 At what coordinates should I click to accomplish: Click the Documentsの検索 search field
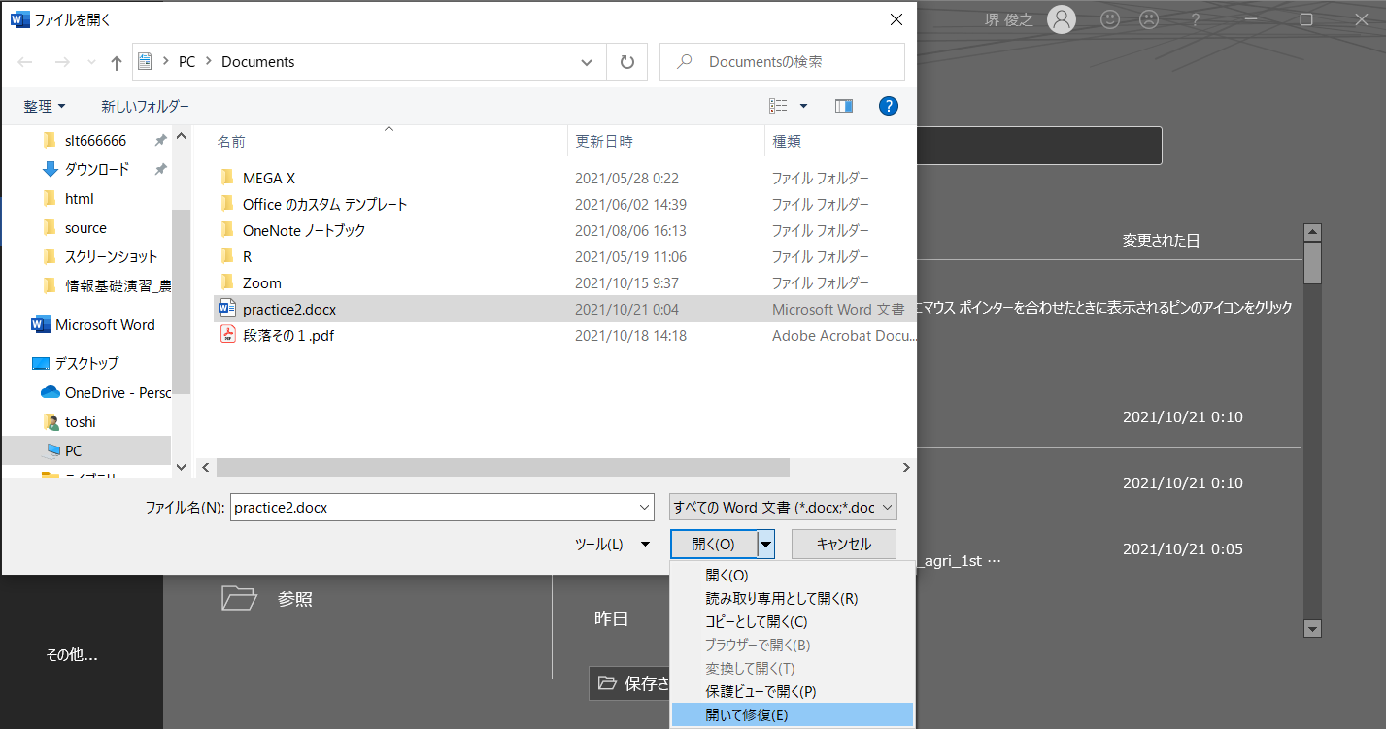coord(783,62)
